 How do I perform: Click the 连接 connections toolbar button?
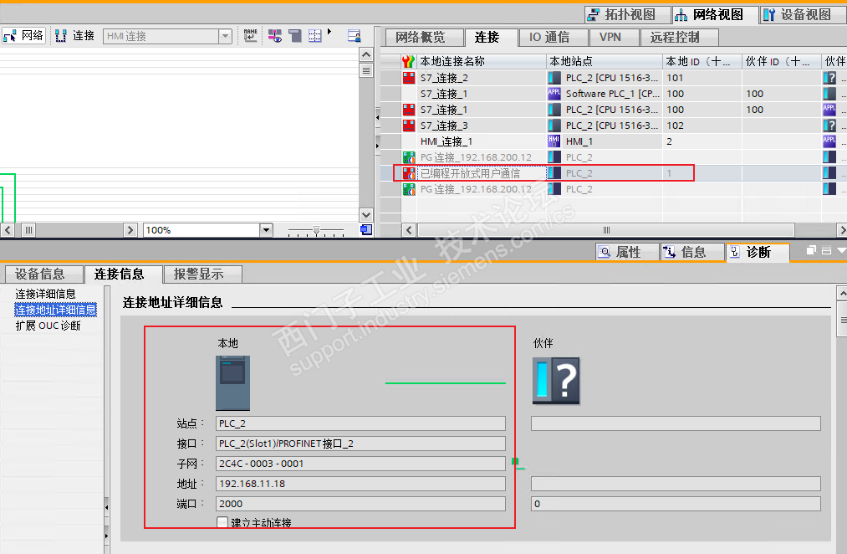click(x=75, y=36)
